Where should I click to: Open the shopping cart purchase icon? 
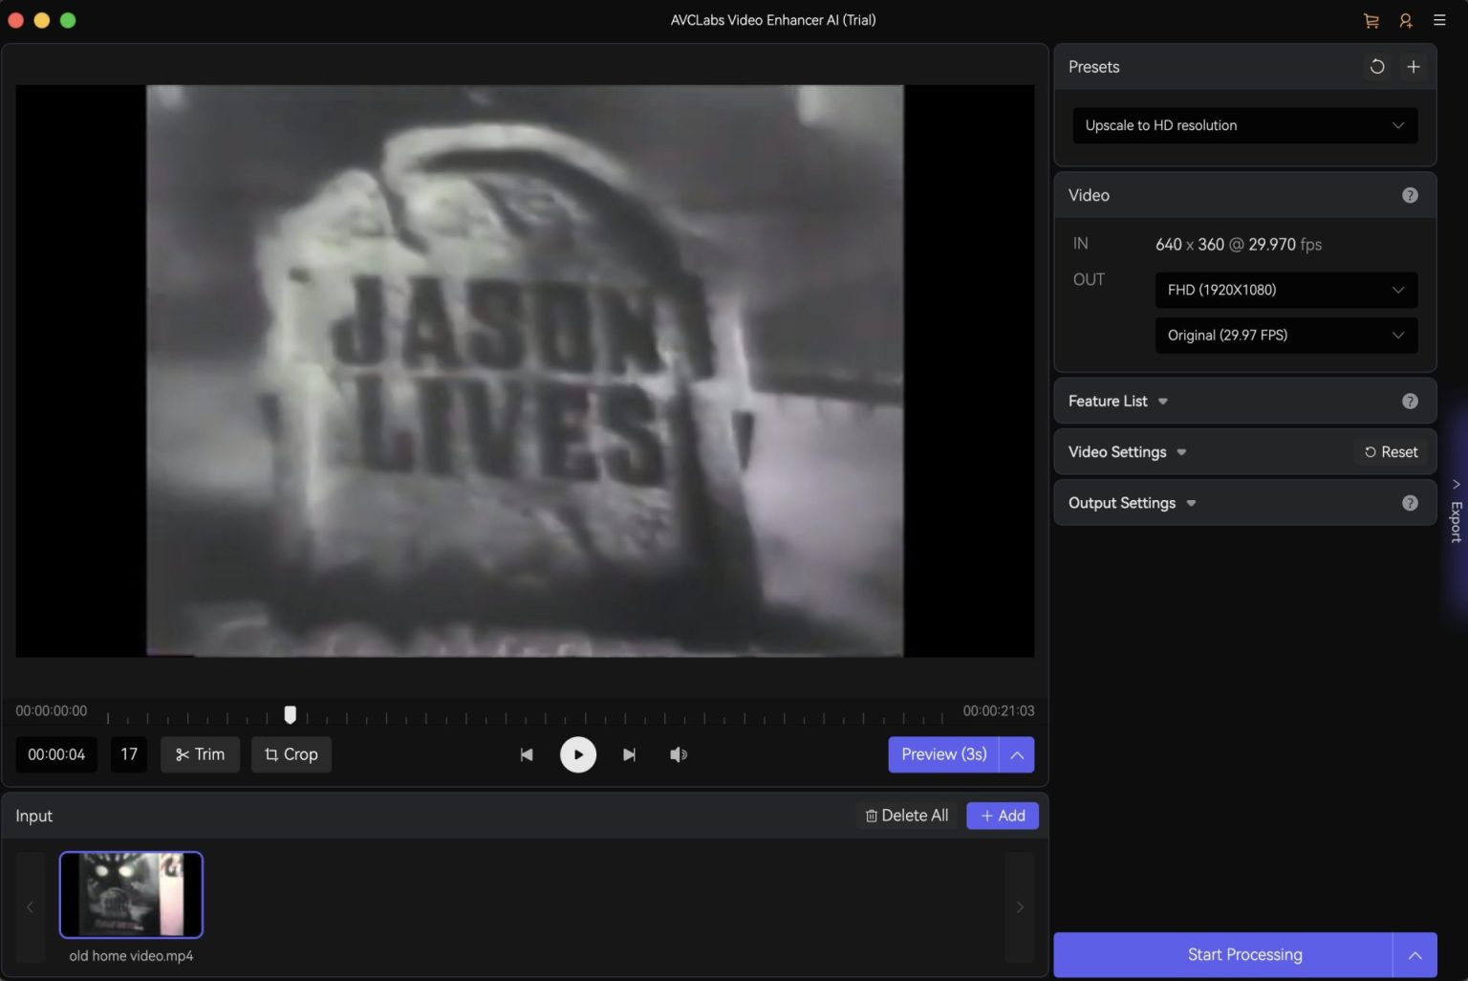1371,20
